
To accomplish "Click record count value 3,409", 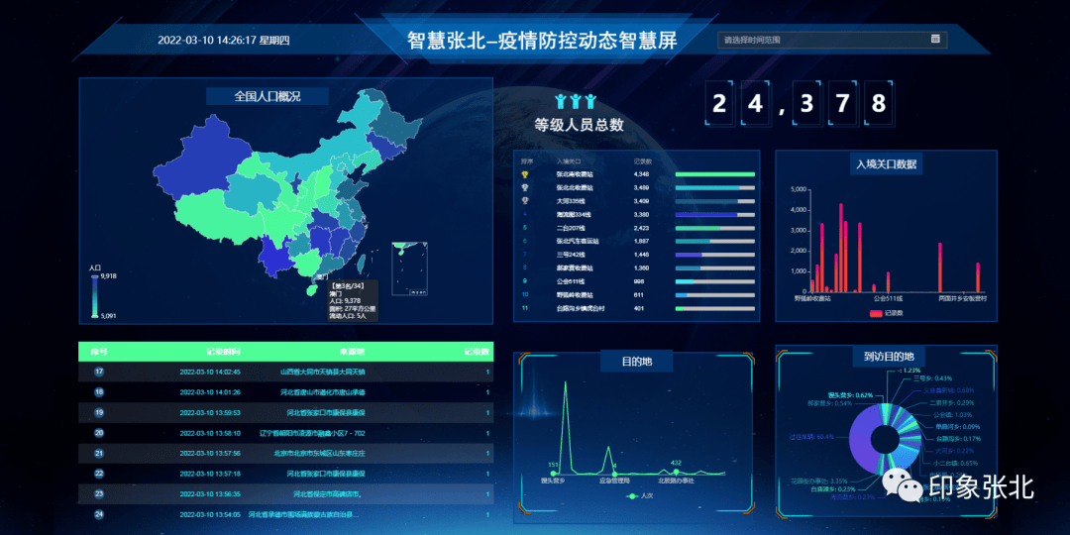I will click(641, 201).
